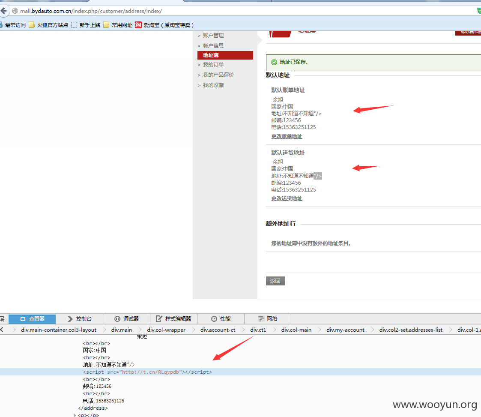Switch to the 查看器 inspector tab
Image resolution: width=481 pixels, height=417 pixels.
click(32, 319)
